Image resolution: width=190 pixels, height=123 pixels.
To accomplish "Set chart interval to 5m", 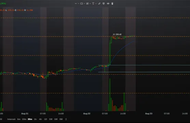I will [19, 119].
